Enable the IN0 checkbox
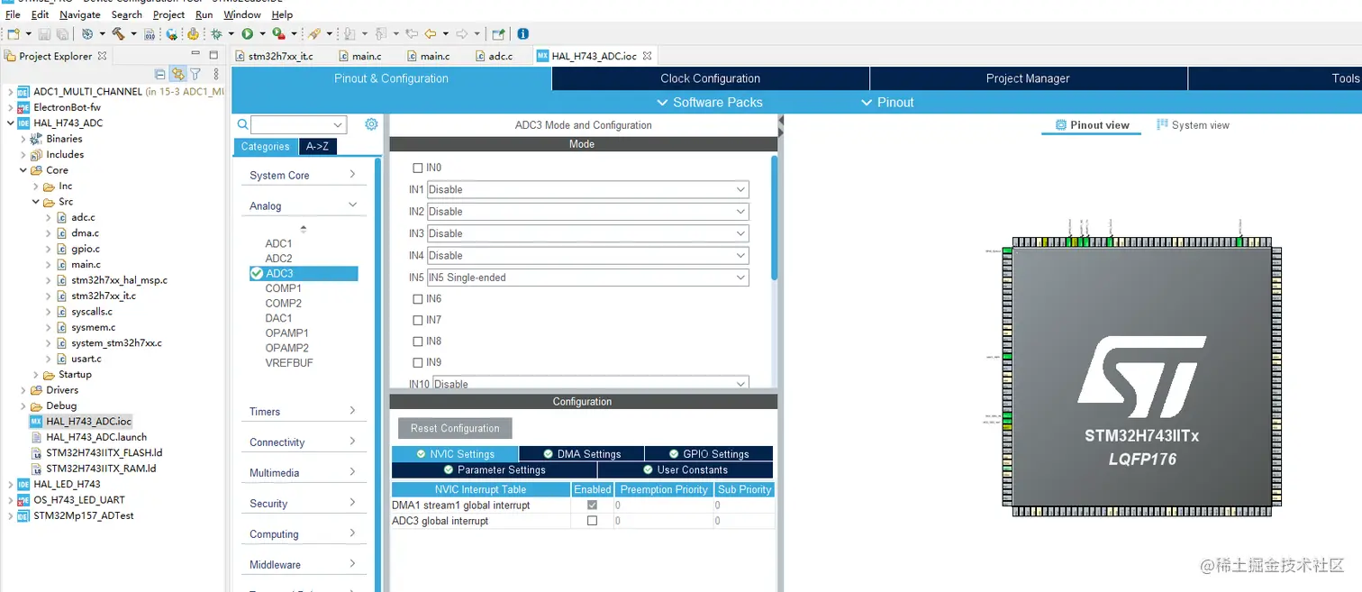 point(417,168)
